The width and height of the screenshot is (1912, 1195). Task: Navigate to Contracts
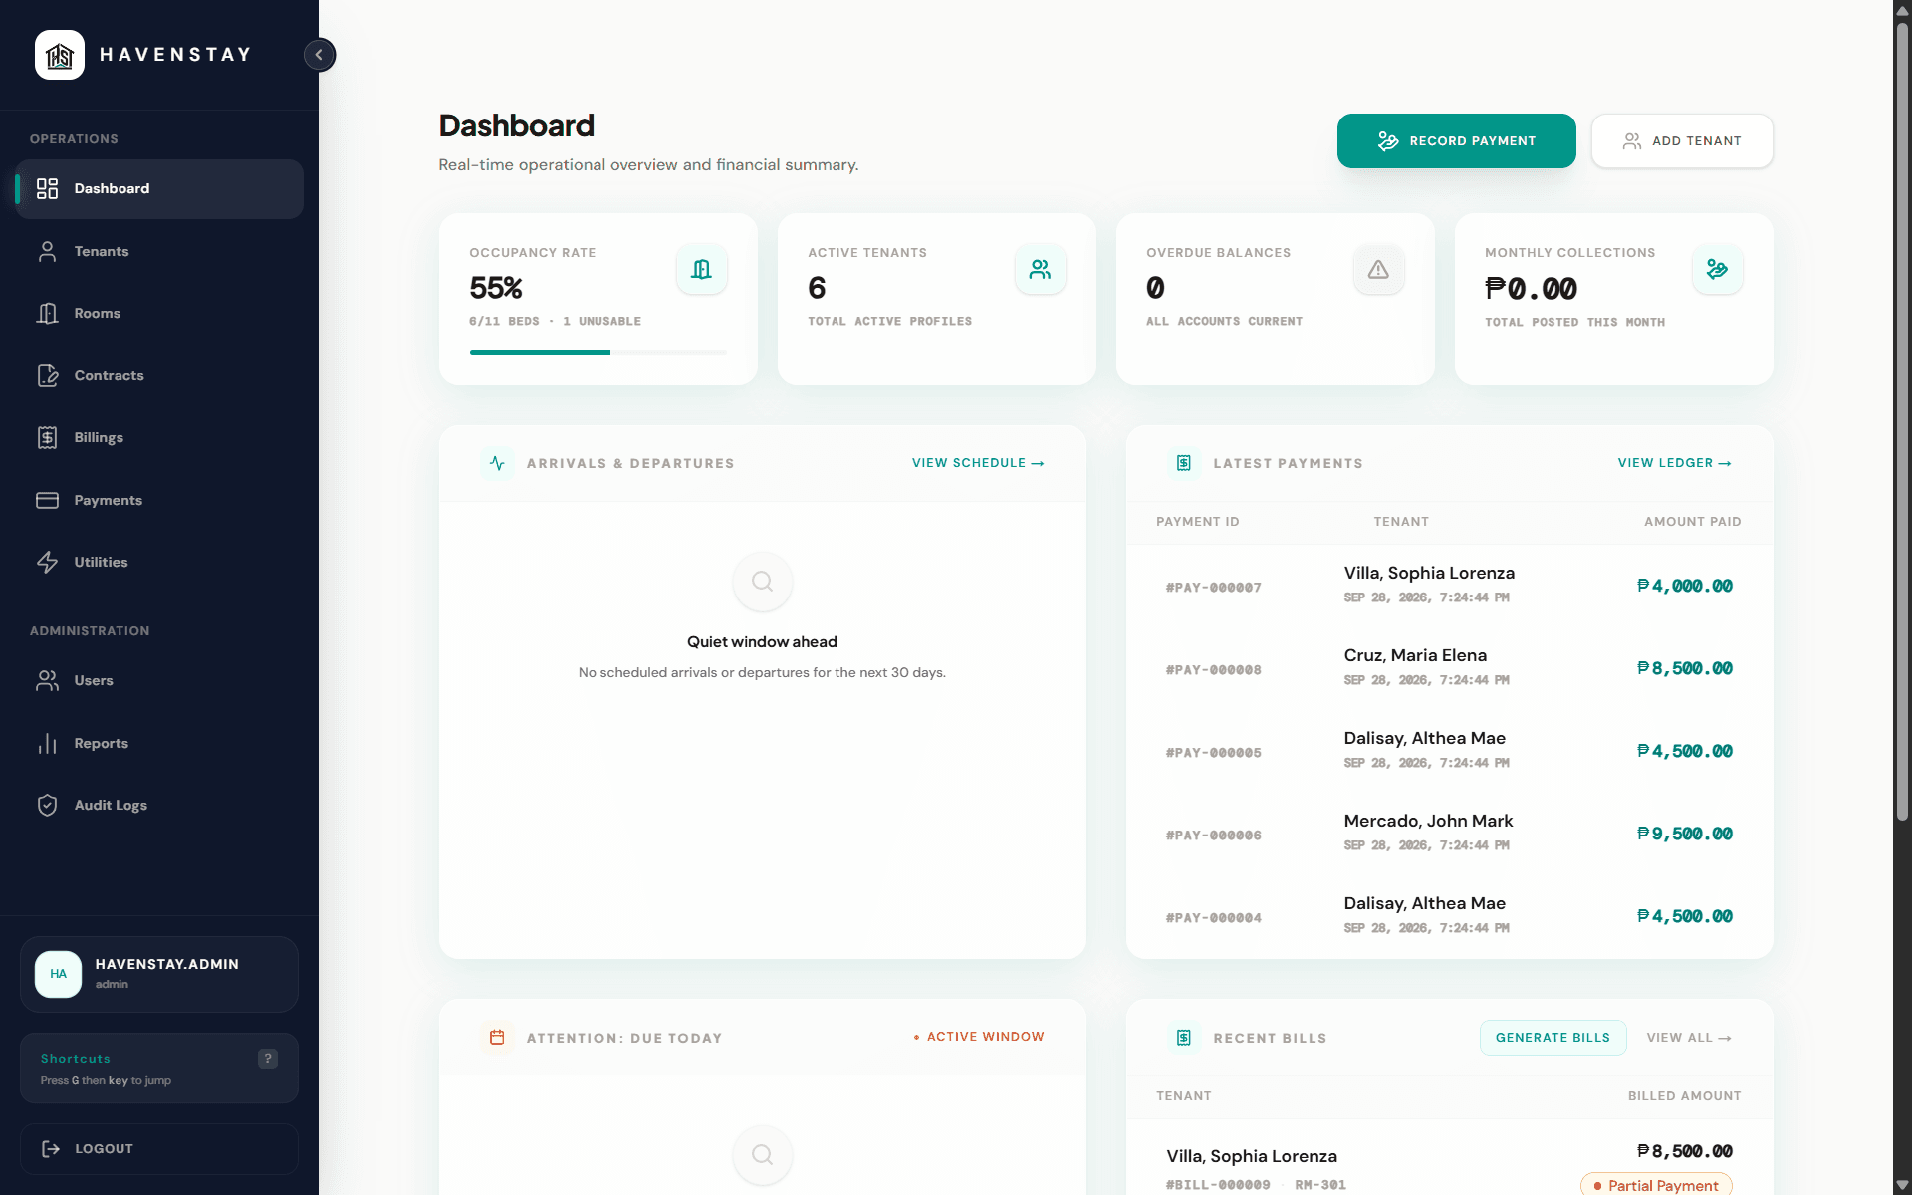click(x=159, y=375)
